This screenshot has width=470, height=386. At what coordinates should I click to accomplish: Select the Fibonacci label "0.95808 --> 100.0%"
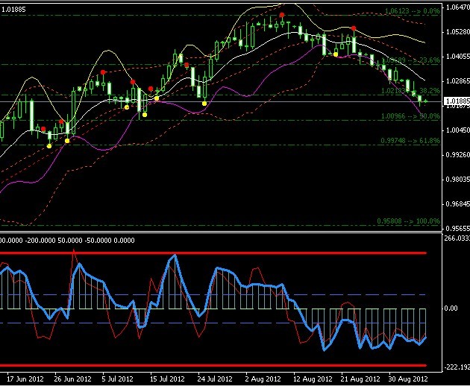(409, 221)
